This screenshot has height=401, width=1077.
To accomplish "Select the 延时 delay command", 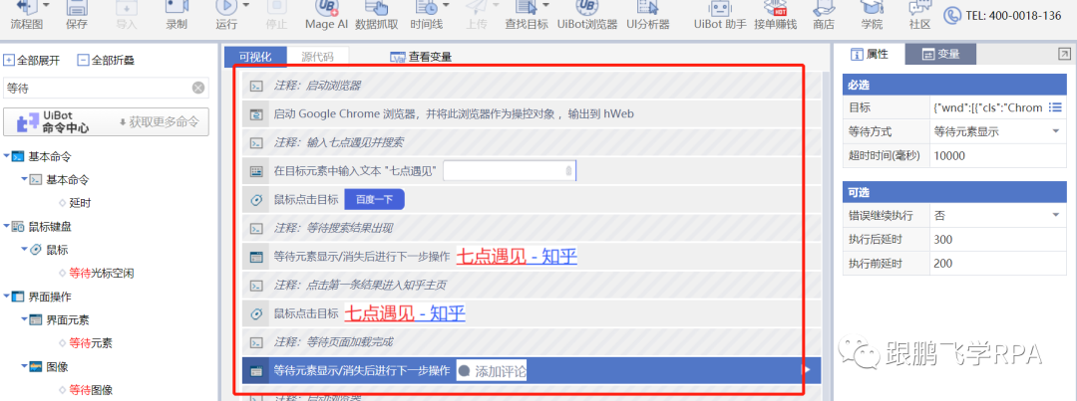I will click(81, 203).
